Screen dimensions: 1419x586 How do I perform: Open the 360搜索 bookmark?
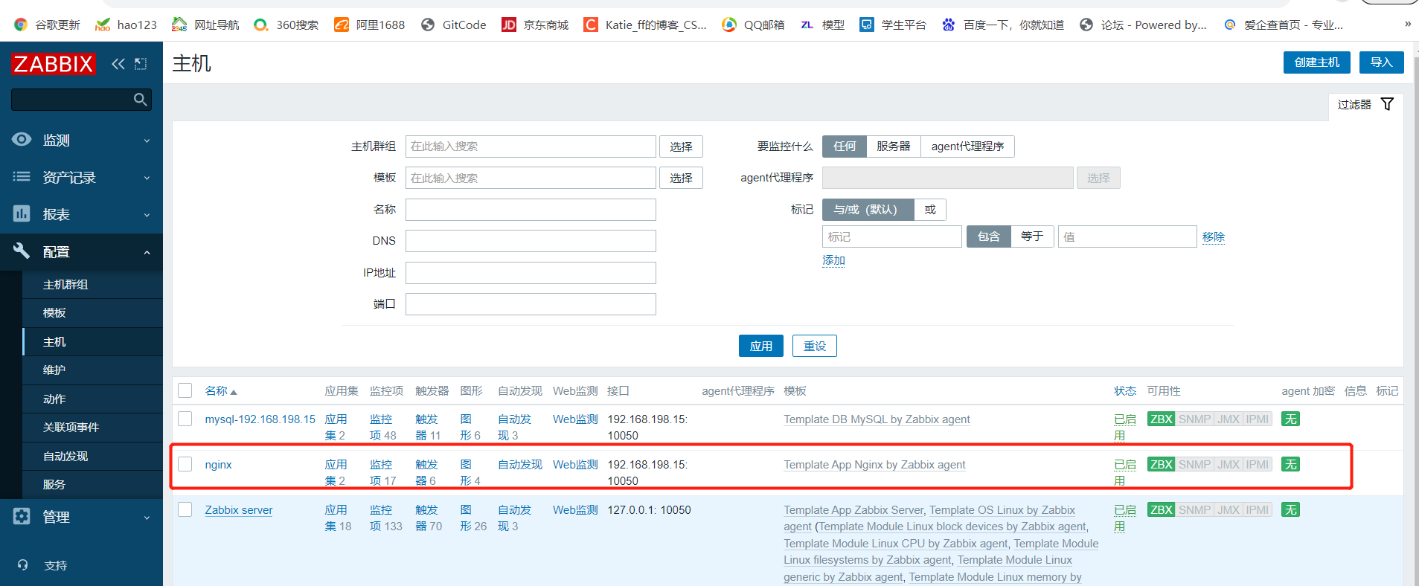(286, 25)
